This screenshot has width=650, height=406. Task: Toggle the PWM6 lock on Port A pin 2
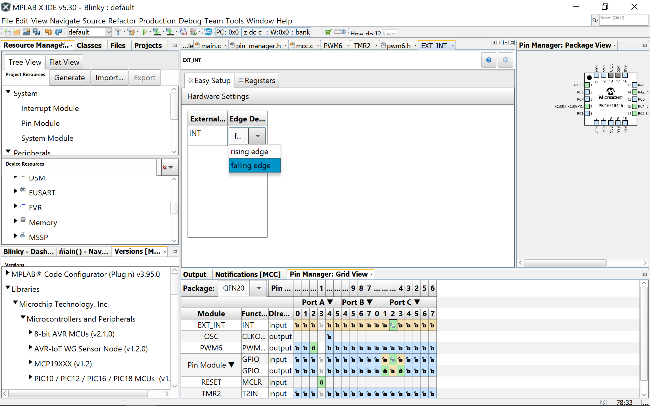pos(314,348)
